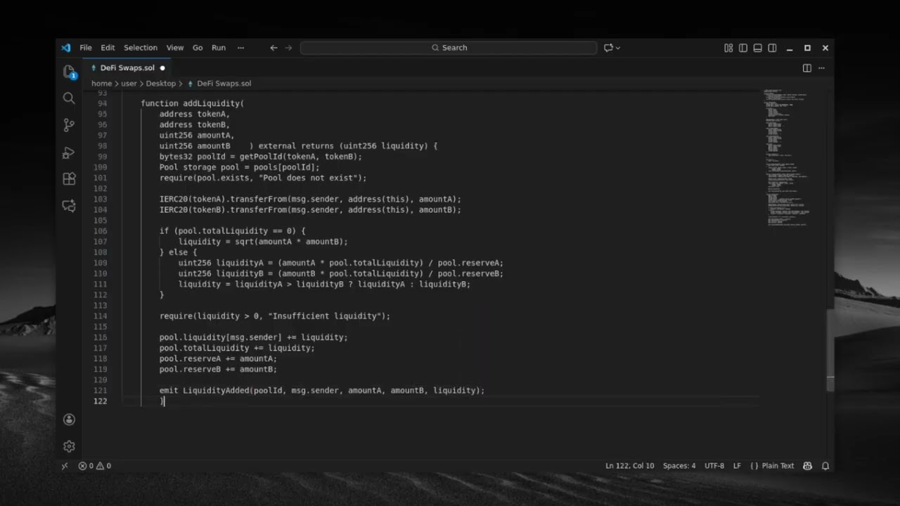Go forward with the right arrow

[288, 48]
